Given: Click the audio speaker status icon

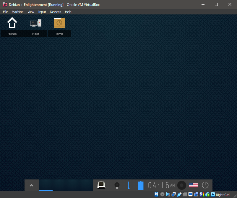Looking at the screenshot, I should click(168, 194).
